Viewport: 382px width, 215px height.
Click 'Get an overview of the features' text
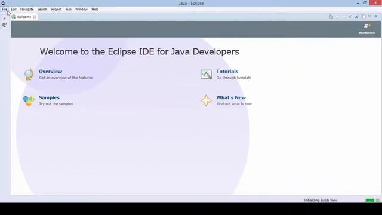[x=66, y=78]
